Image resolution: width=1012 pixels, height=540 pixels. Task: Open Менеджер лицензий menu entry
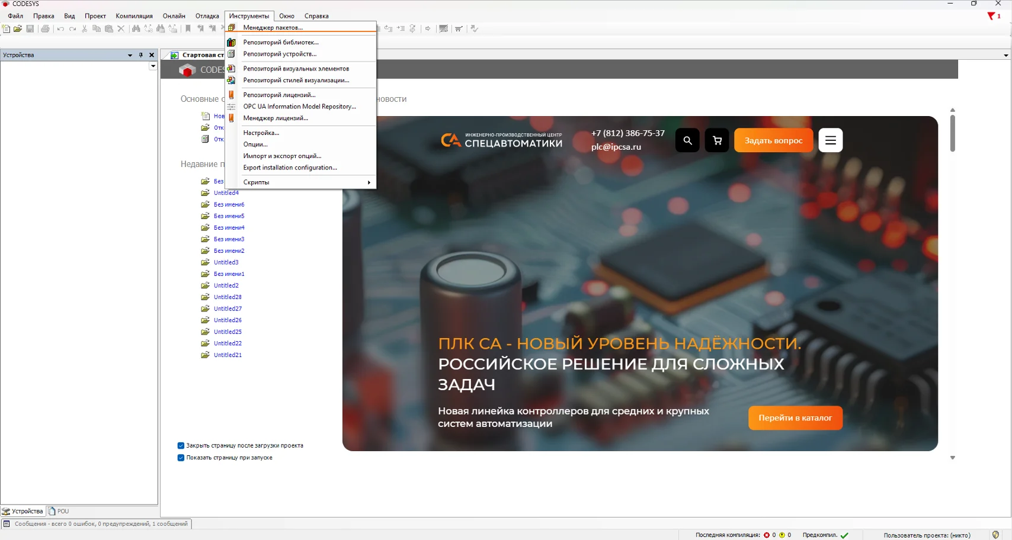(x=301, y=118)
